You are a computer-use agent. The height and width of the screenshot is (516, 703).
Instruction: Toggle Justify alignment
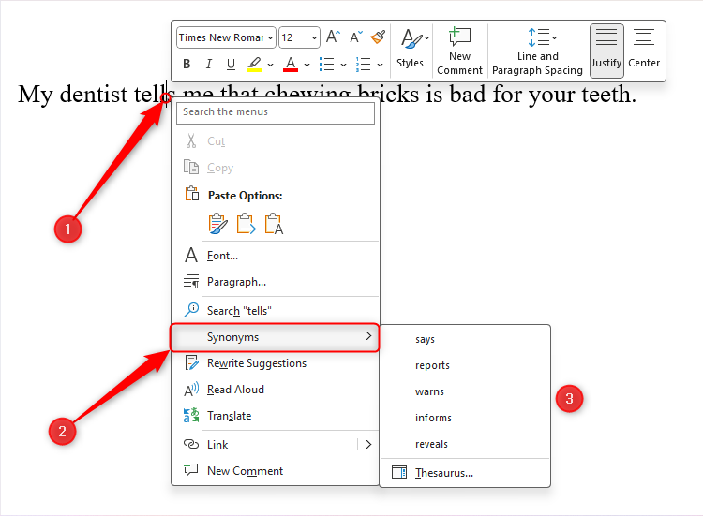click(x=606, y=51)
